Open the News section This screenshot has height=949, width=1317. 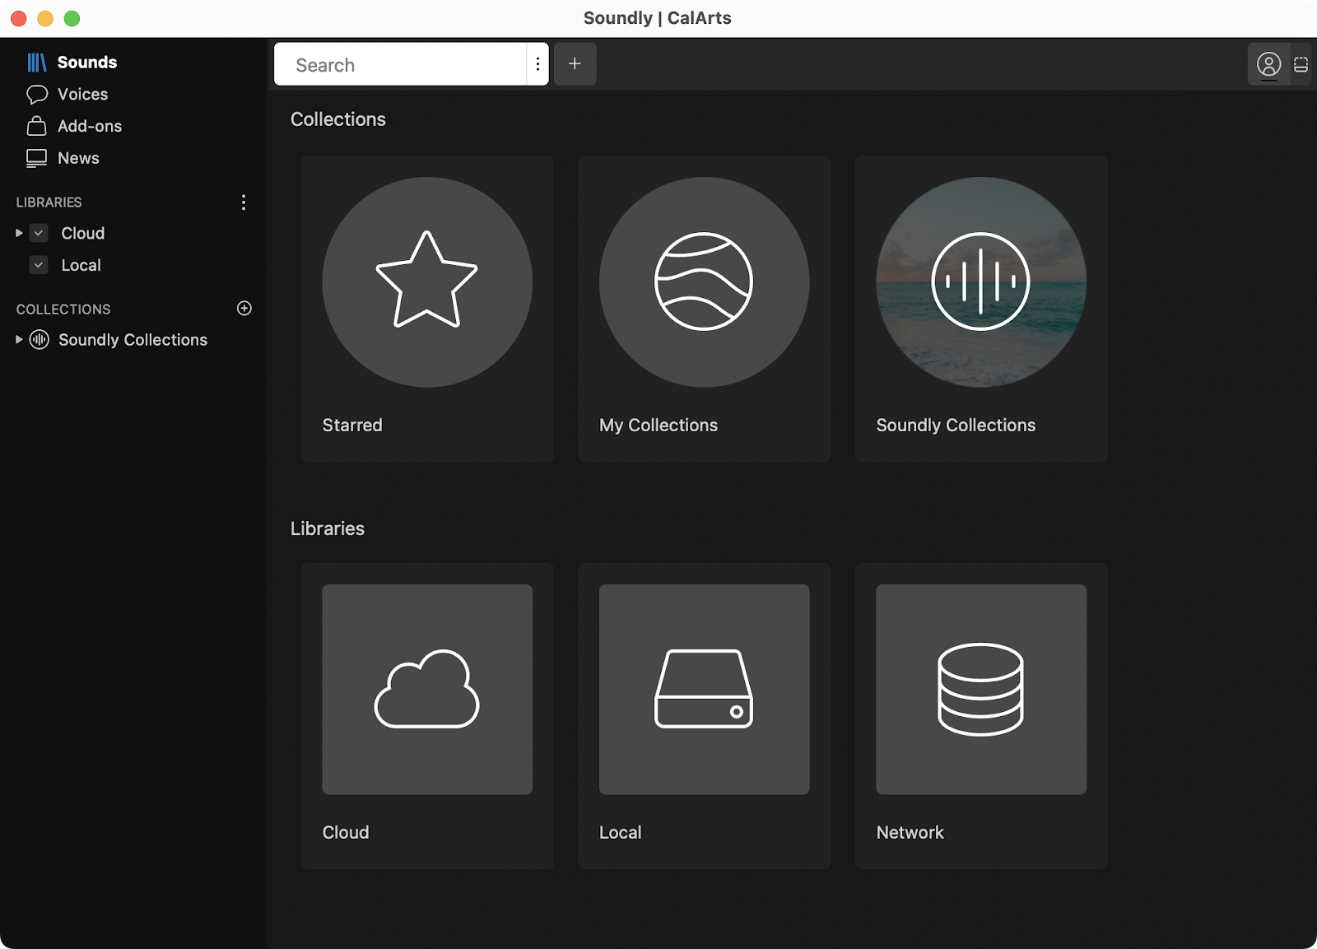click(78, 158)
